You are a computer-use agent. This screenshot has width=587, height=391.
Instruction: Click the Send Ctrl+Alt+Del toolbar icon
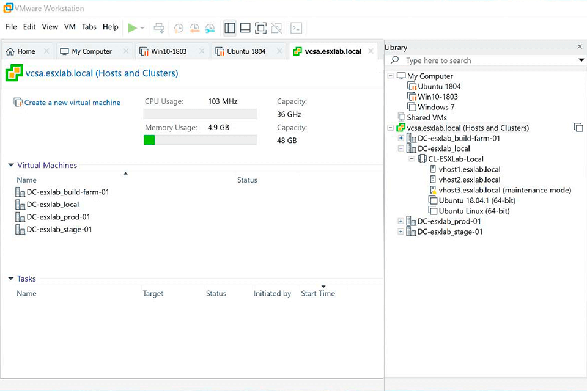[159, 28]
